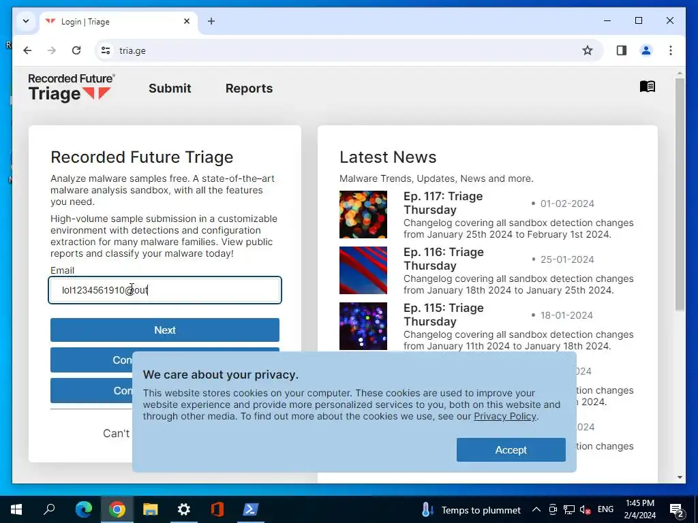Open a new Chrome tab
The image size is (698, 523).
[x=211, y=21]
